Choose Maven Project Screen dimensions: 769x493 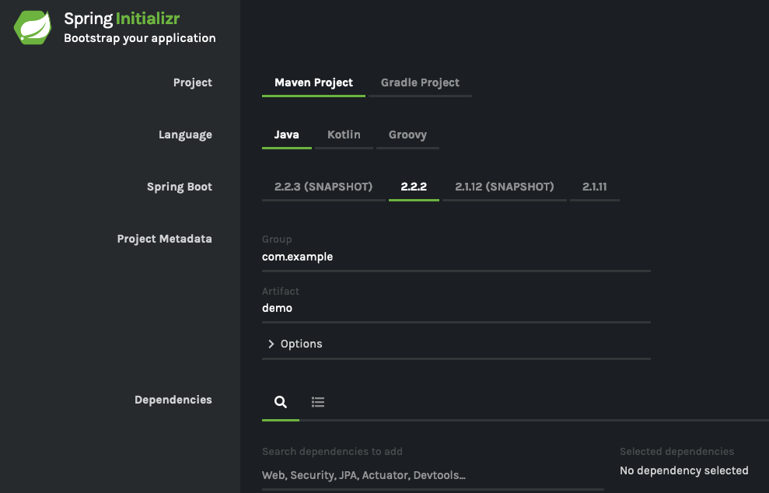pyautogui.click(x=313, y=82)
